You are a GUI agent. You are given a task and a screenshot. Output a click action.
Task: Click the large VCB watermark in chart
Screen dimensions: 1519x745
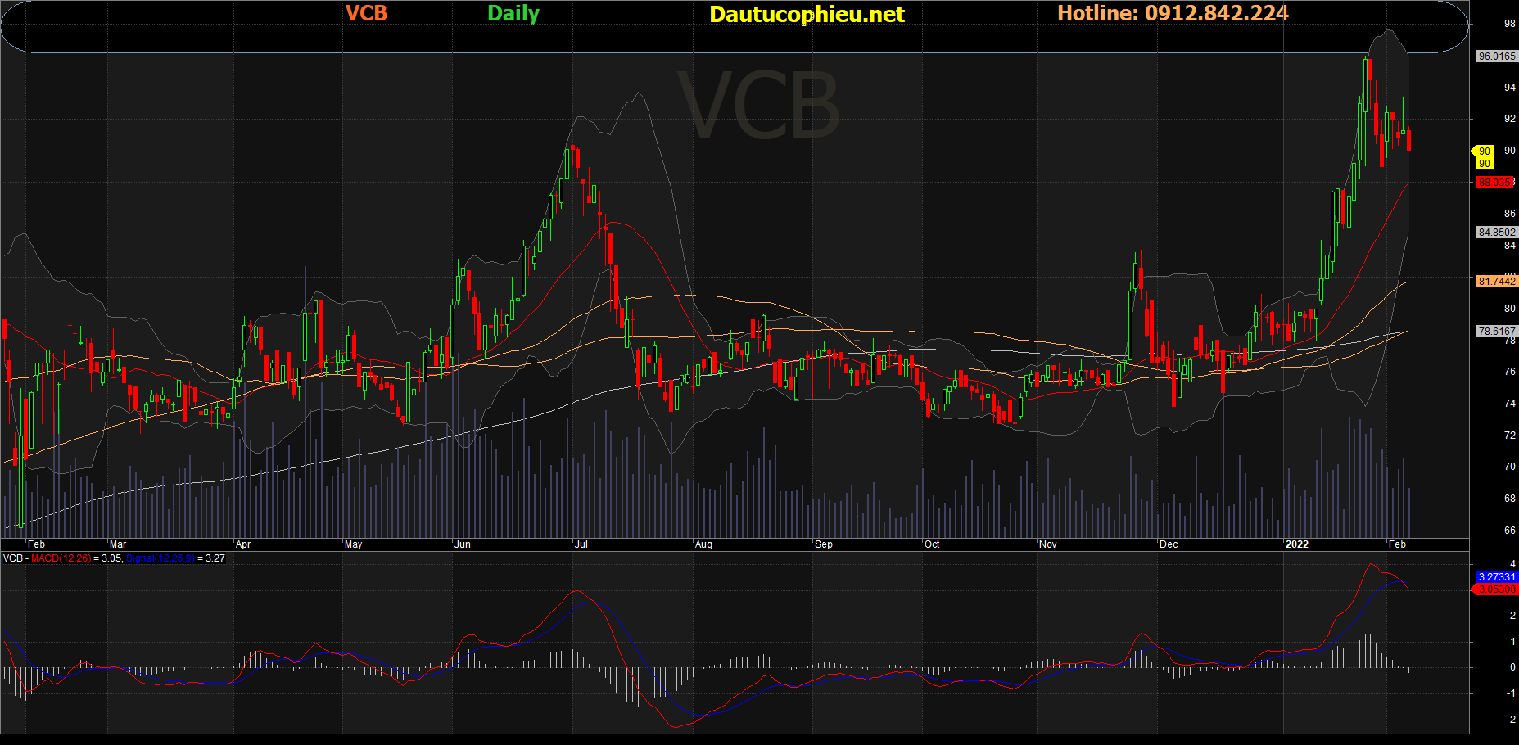click(759, 106)
